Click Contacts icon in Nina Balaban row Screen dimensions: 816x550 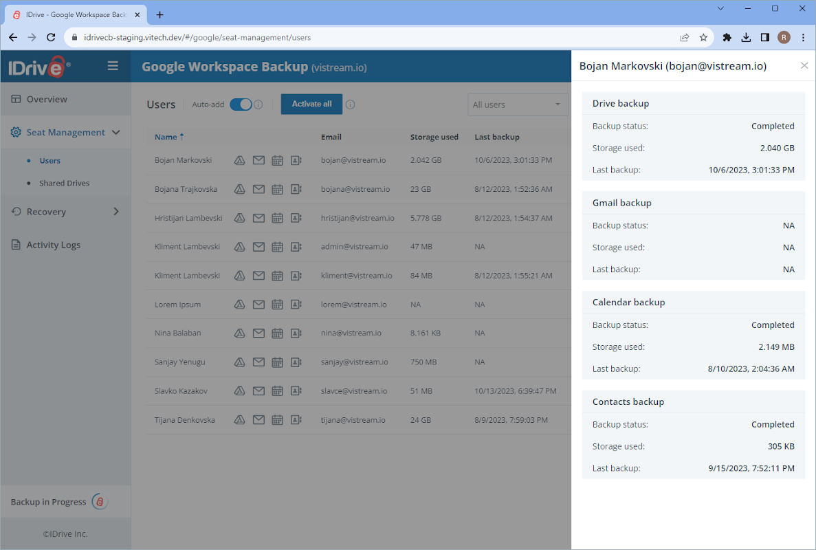pyautogui.click(x=296, y=333)
